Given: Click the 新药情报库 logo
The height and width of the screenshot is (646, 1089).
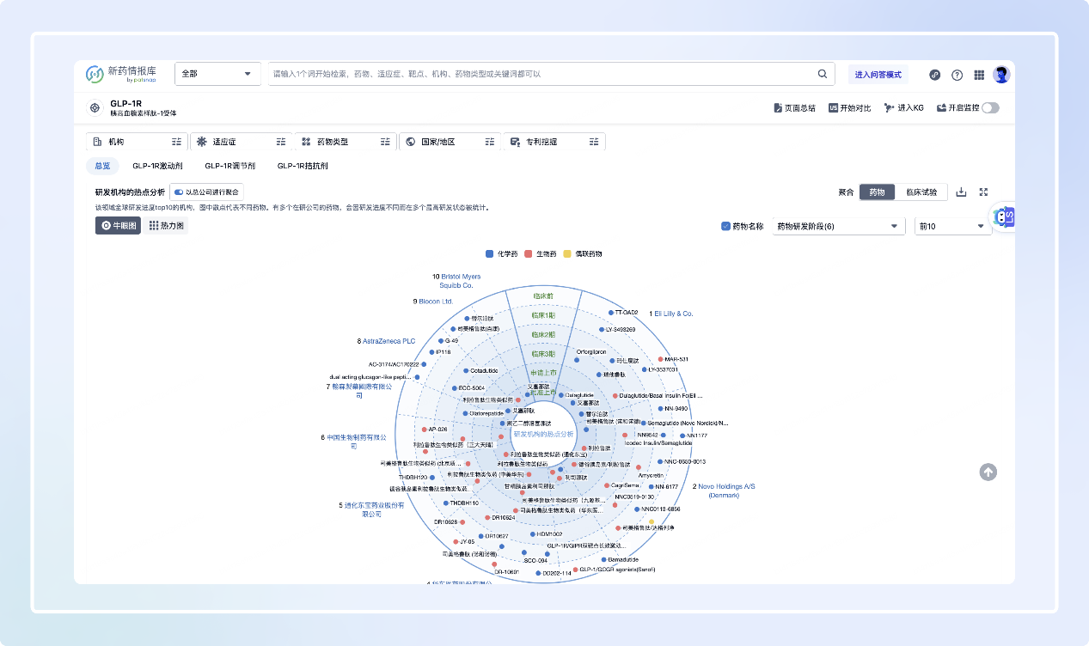Looking at the screenshot, I should [121, 74].
